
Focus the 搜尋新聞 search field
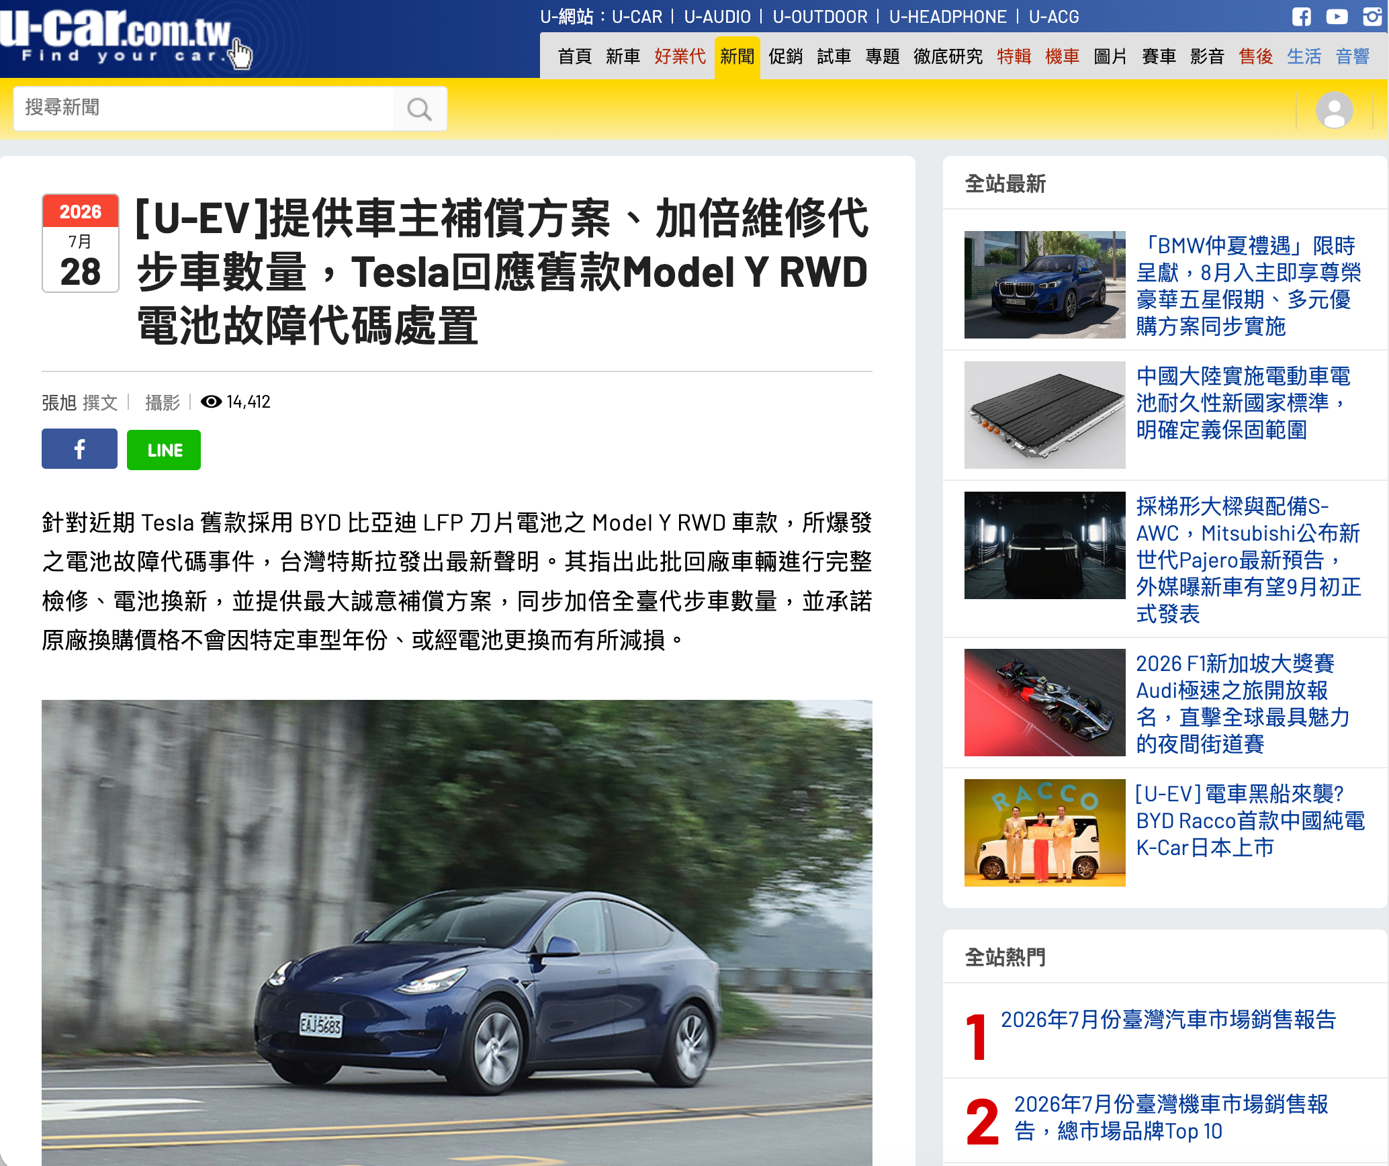pos(203,108)
